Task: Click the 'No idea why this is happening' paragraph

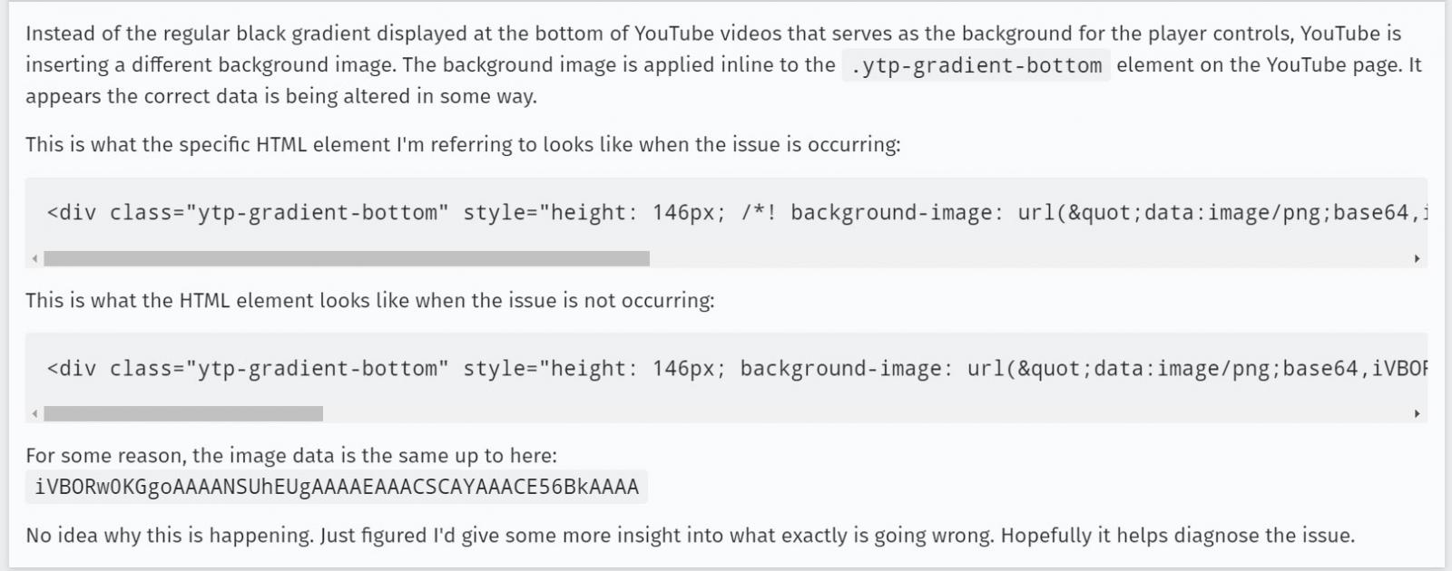Action: [690, 536]
